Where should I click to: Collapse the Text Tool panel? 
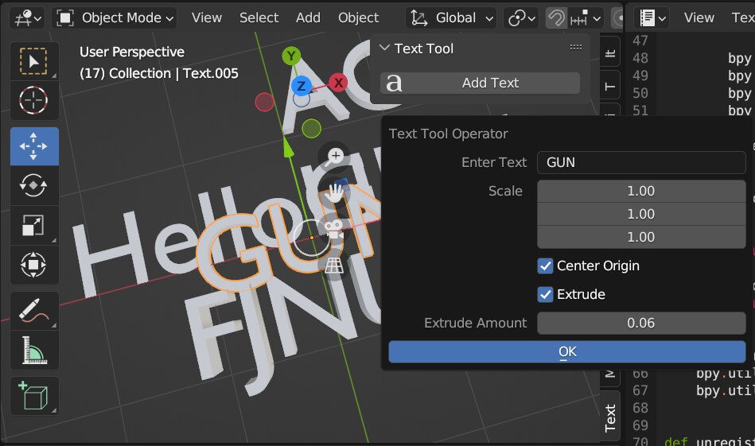coord(385,48)
